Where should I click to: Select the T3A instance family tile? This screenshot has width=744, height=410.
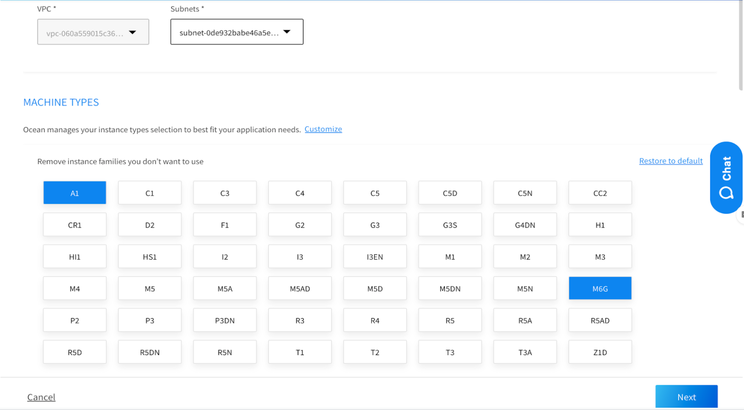[x=525, y=352]
